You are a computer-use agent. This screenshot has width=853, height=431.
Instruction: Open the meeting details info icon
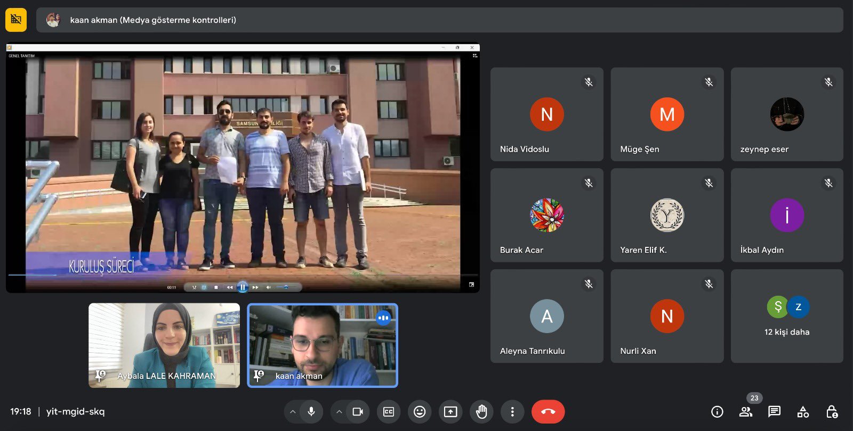point(717,412)
